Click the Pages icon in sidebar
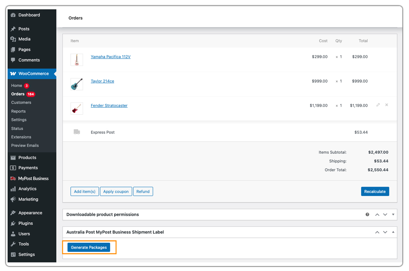The image size is (409, 271). coord(13,50)
